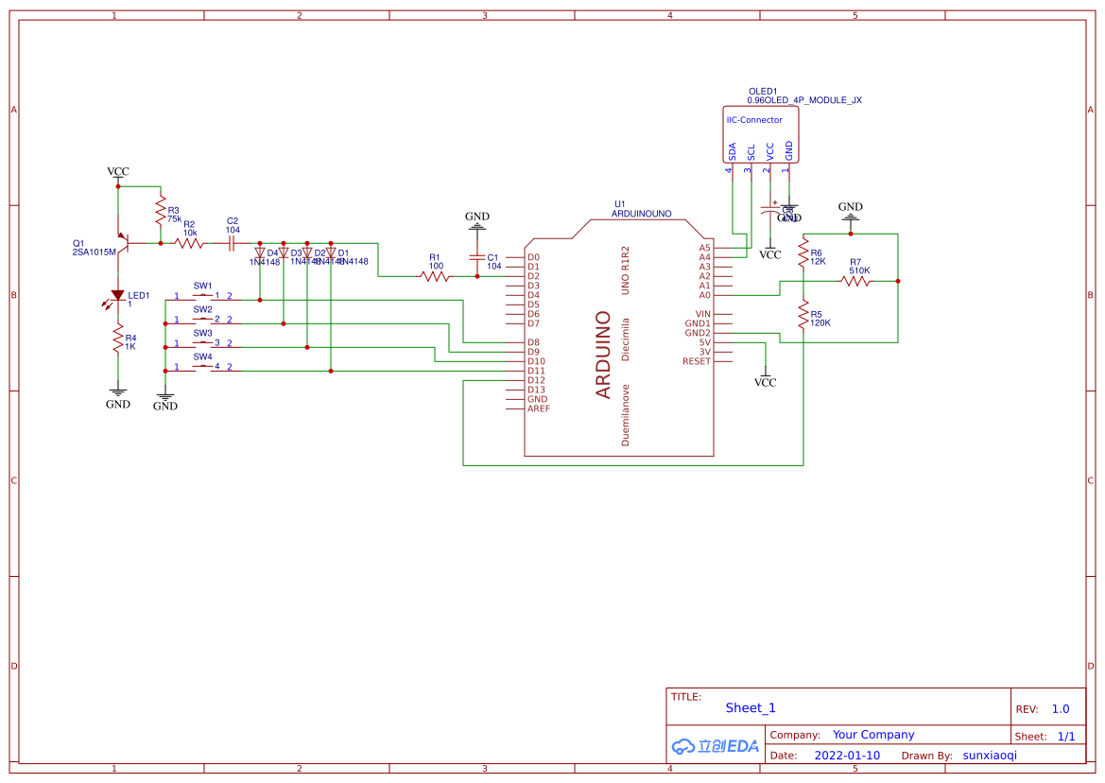1105x783 pixels.
Task: Click the polarized capacitor beside the OLED module
Action: tap(770, 209)
